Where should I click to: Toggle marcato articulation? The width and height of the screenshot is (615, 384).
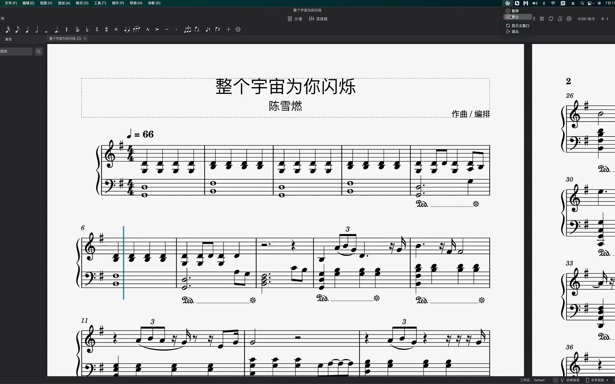147,30
